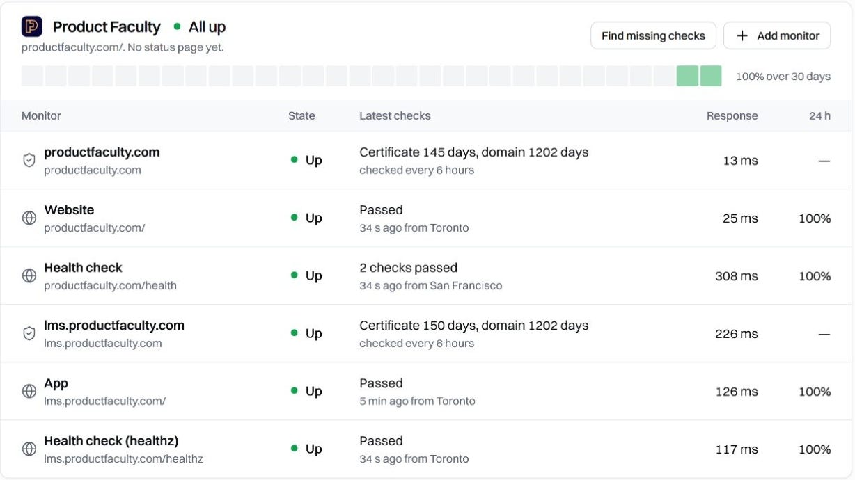Click the 308 ms response value
This screenshot has height=480, width=855.
point(737,276)
